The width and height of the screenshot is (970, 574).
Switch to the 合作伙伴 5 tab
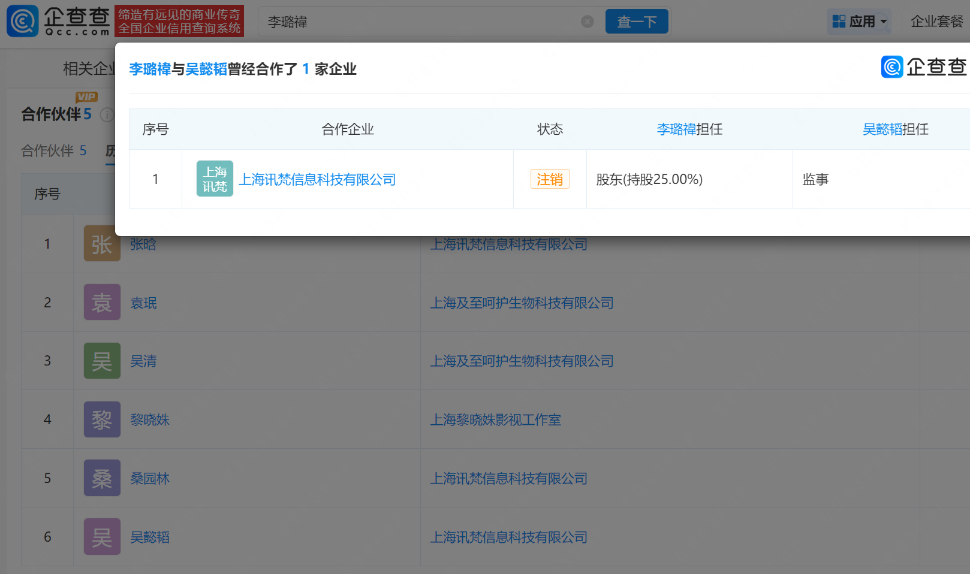pos(54,150)
